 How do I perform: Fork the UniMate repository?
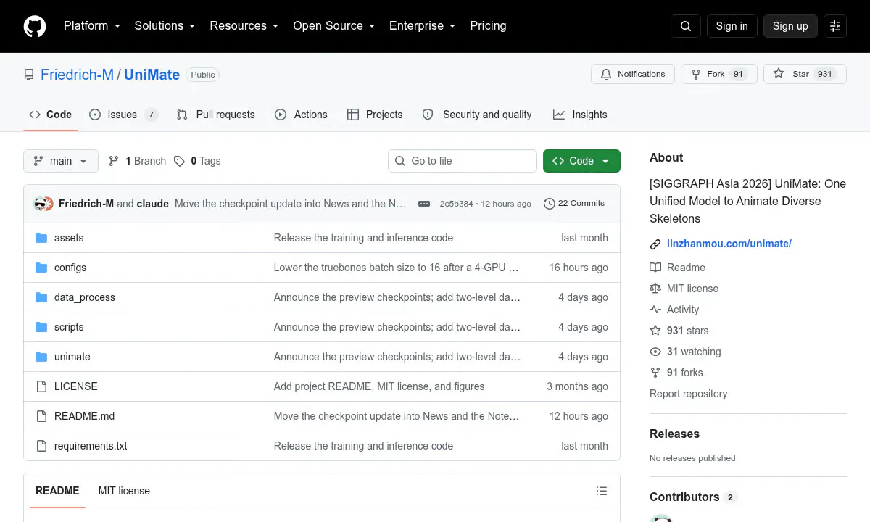click(x=719, y=74)
